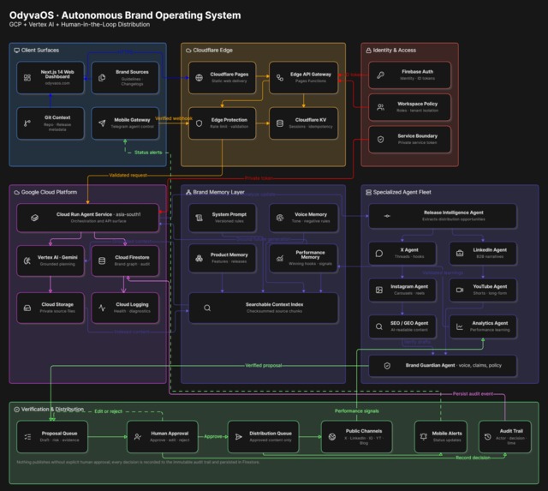Click the Public Channels globe icon
548x491 pixels.
point(332,436)
